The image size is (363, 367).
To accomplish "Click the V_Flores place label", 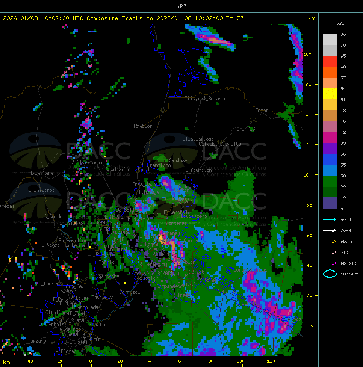I will 66,351.
